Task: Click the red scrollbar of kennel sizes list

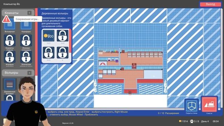Action: (70, 41)
